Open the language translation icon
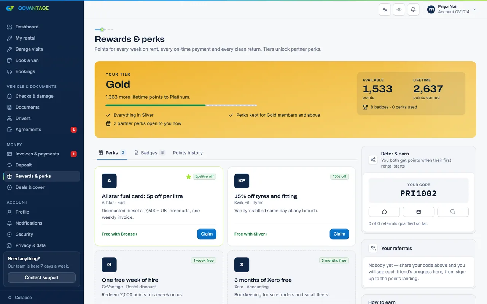The height and width of the screenshot is (304, 487). (x=385, y=9)
